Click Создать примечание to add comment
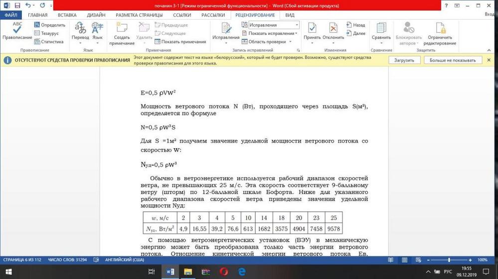The image size is (498, 279). point(122,33)
